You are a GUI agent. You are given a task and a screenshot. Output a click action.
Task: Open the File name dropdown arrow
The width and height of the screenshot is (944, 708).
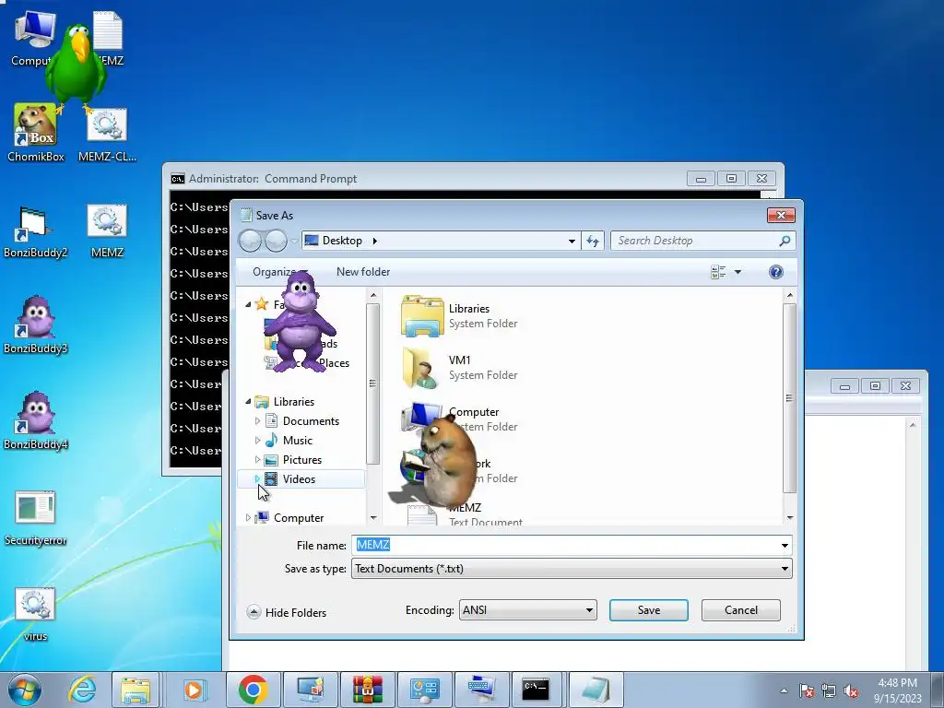click(785, 546)
